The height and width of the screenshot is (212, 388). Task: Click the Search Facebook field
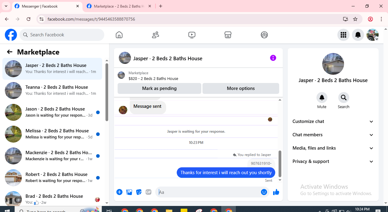[x=62, y=35]
